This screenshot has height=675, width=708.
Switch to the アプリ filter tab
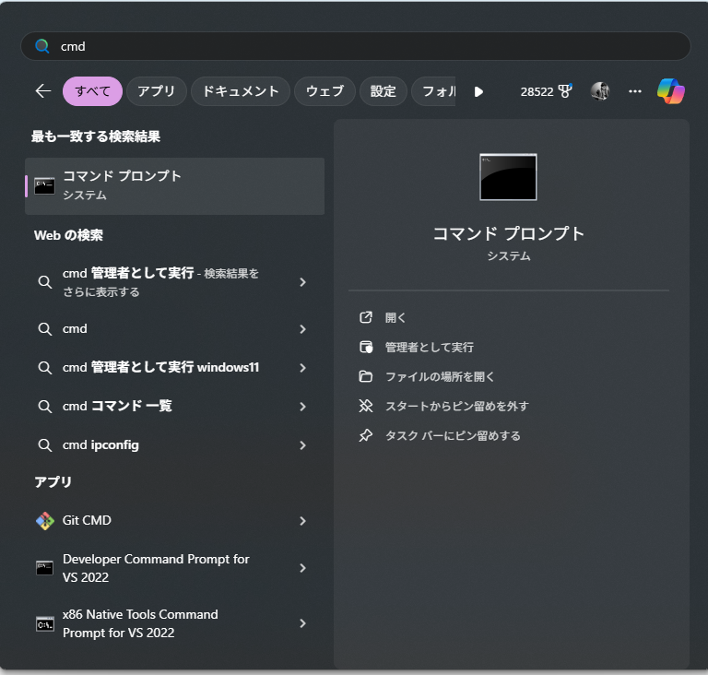[156, 91]
